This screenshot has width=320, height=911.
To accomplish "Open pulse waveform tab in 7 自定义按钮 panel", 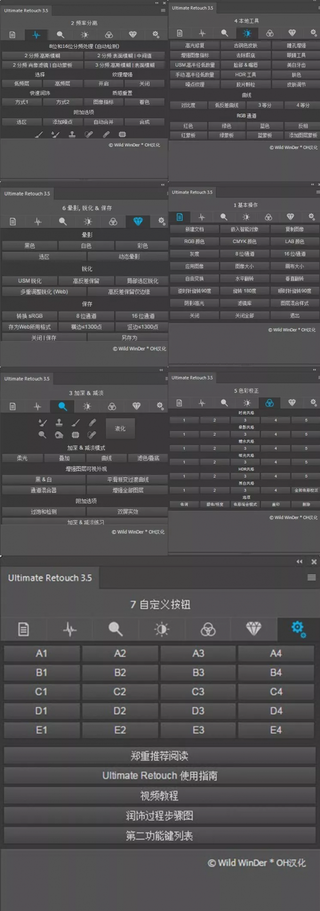I will click(69, 629).
